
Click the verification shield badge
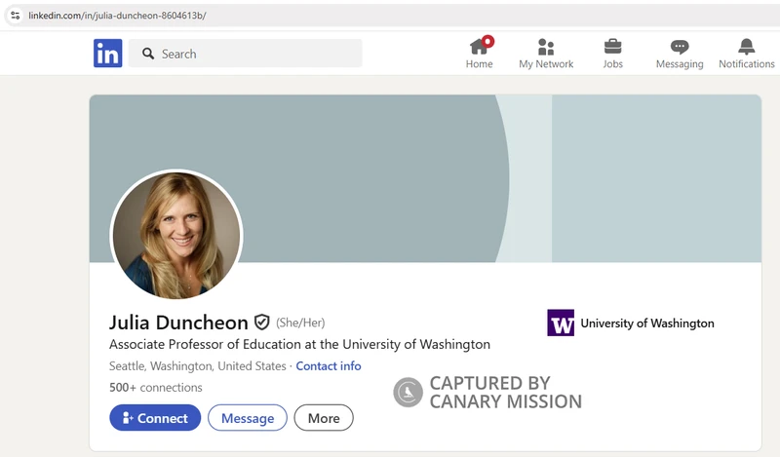click(x=261, y=323)
